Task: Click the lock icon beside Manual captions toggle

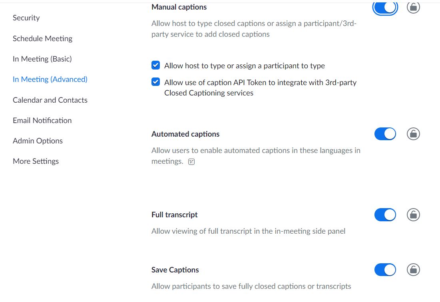Action: coord(413,7)
